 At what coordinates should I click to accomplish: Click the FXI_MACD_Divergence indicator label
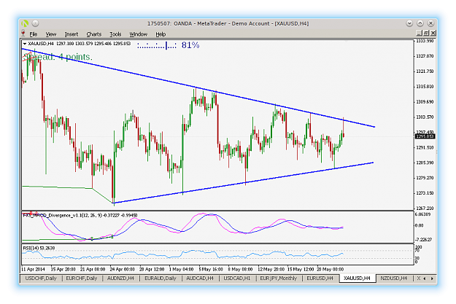(x=80, y=215)
